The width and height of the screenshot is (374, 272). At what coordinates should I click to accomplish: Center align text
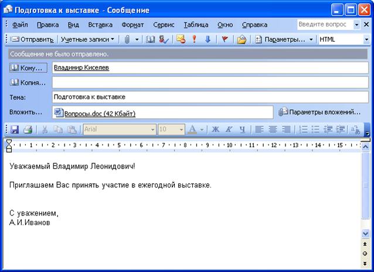[273, 130]
